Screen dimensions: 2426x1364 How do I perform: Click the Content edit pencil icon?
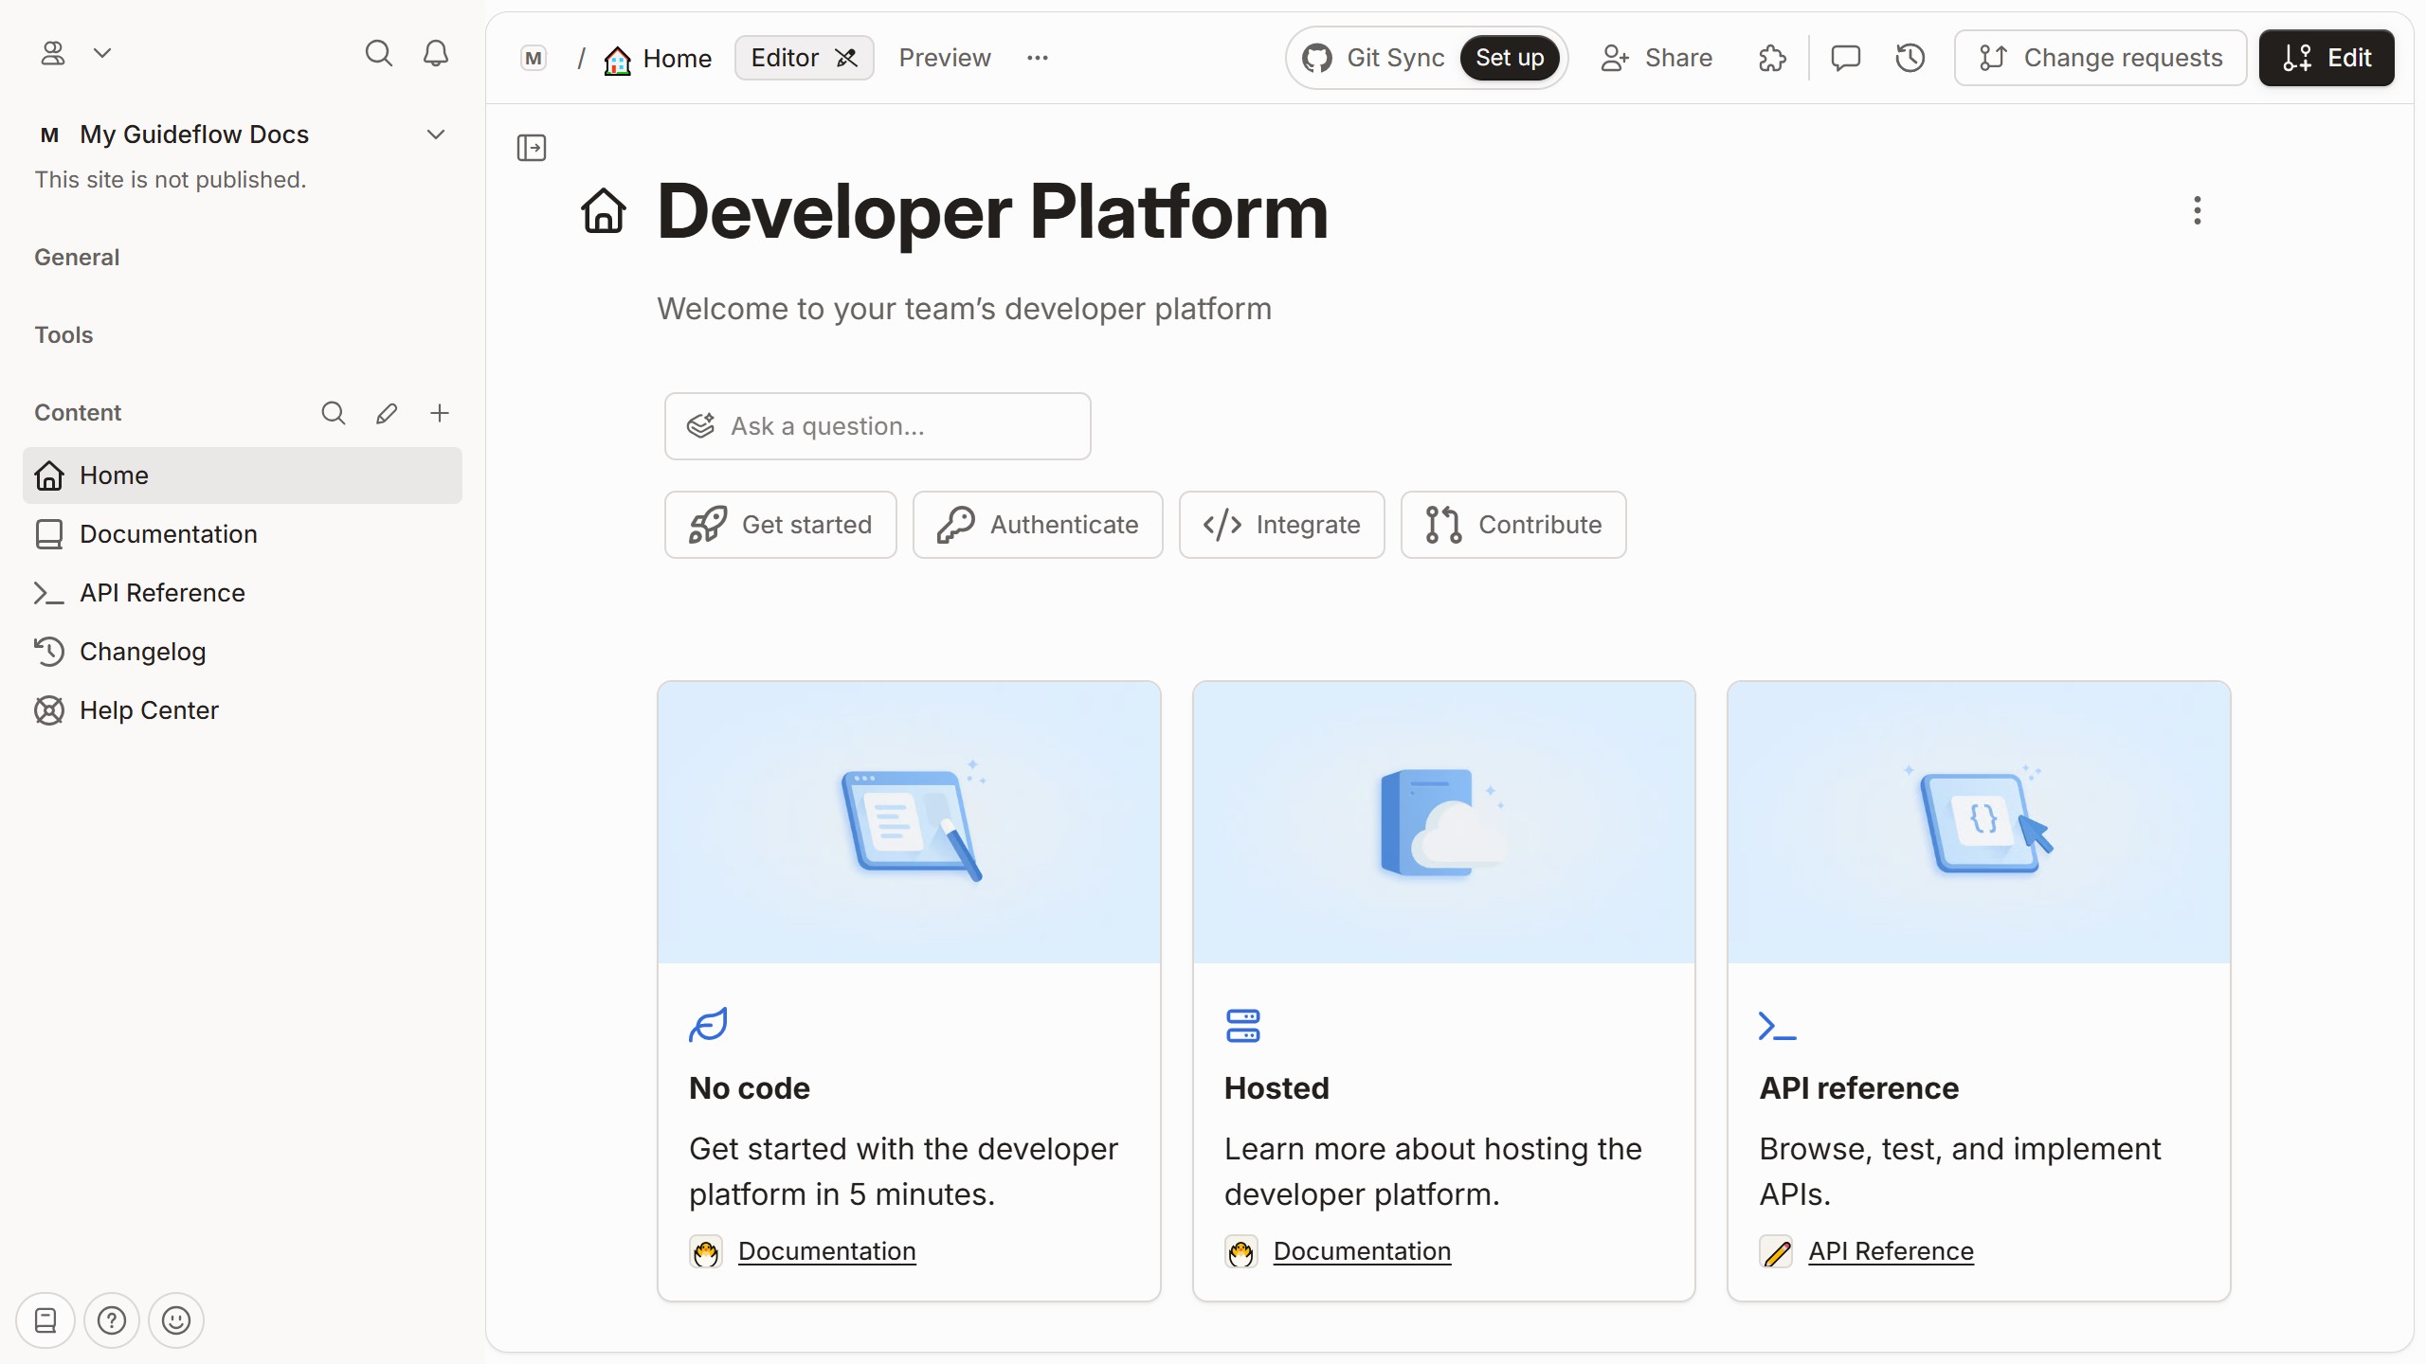386,413
